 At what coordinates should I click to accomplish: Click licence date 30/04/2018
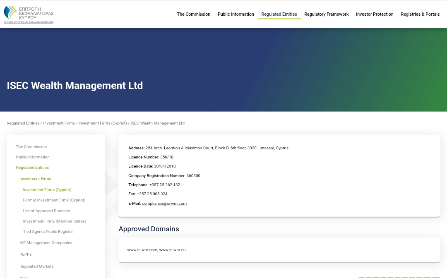pos(165,166)
